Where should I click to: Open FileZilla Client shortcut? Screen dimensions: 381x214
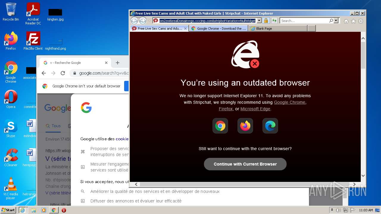33,41
